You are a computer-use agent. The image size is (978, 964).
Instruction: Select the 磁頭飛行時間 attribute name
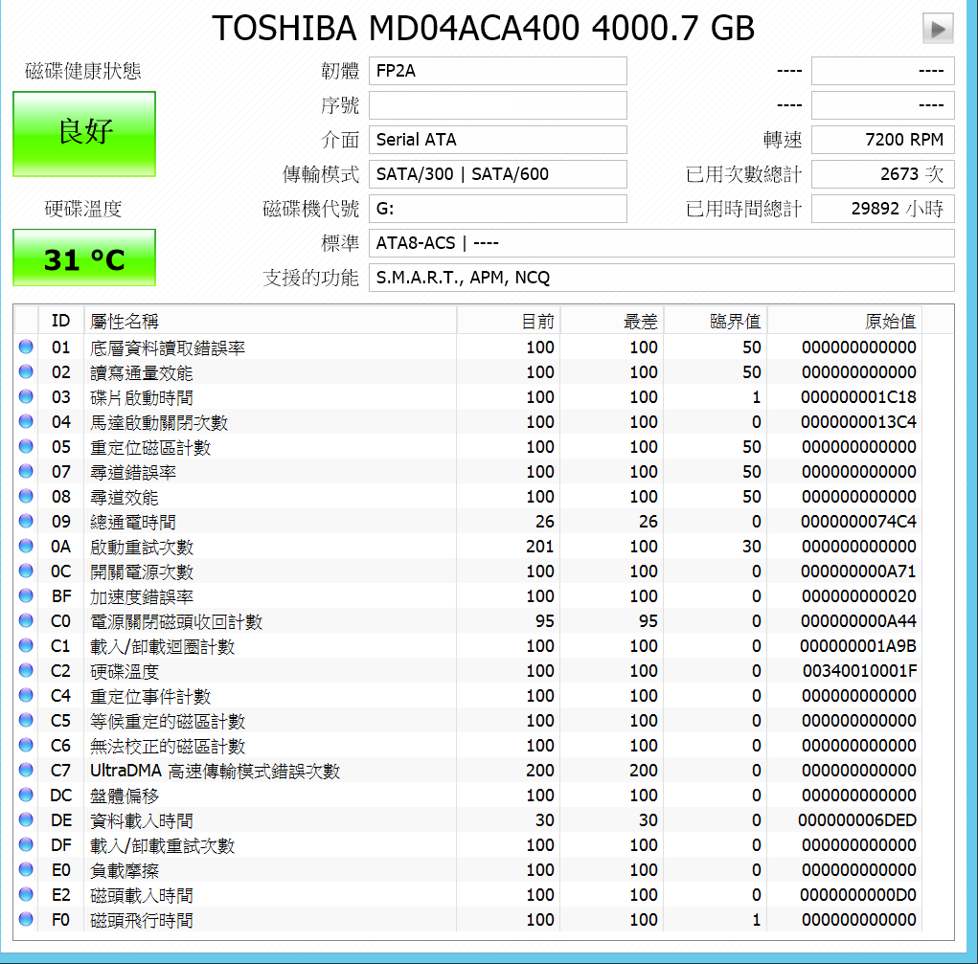coord(142,920)
